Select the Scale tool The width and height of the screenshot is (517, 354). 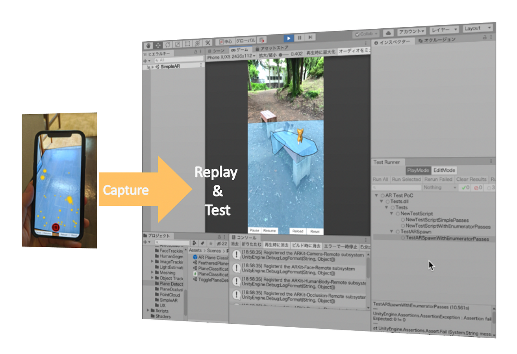coord(178,43)
